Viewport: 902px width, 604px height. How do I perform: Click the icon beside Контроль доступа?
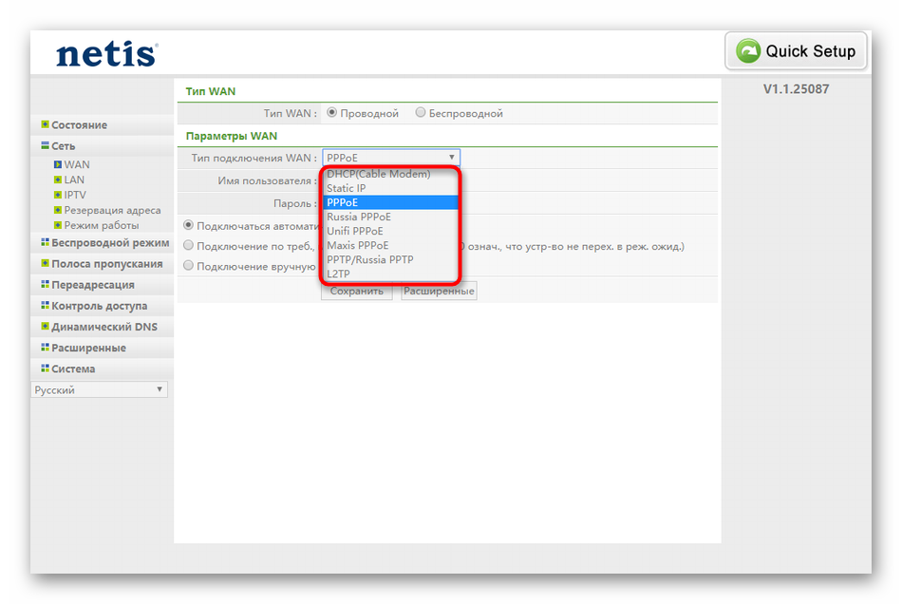[45, 306]
